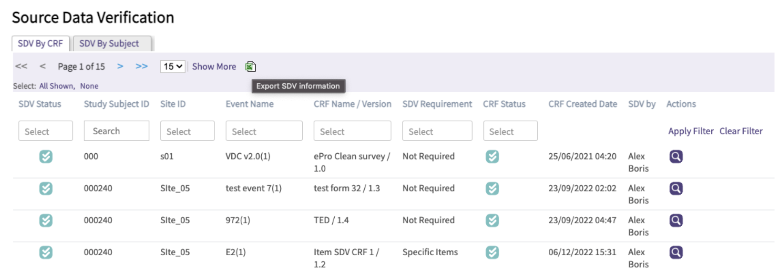Go to the last page with >> arrow

[x=141, y=67]
